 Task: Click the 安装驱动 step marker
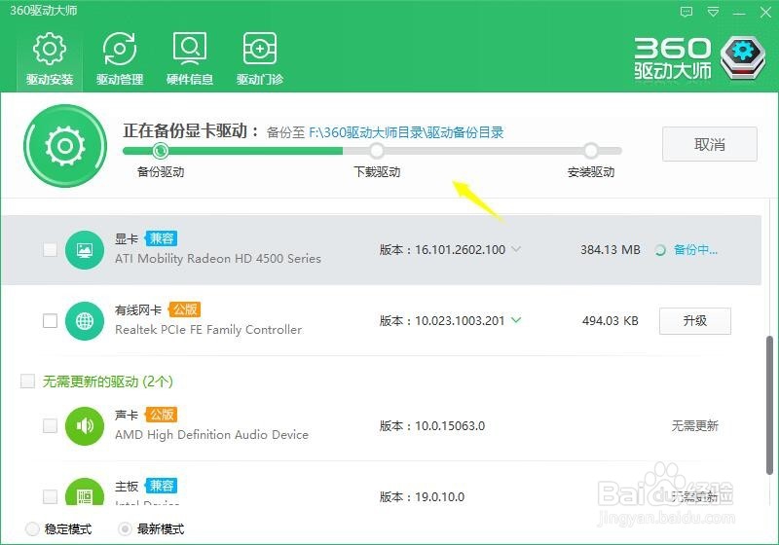pos(591,150)
